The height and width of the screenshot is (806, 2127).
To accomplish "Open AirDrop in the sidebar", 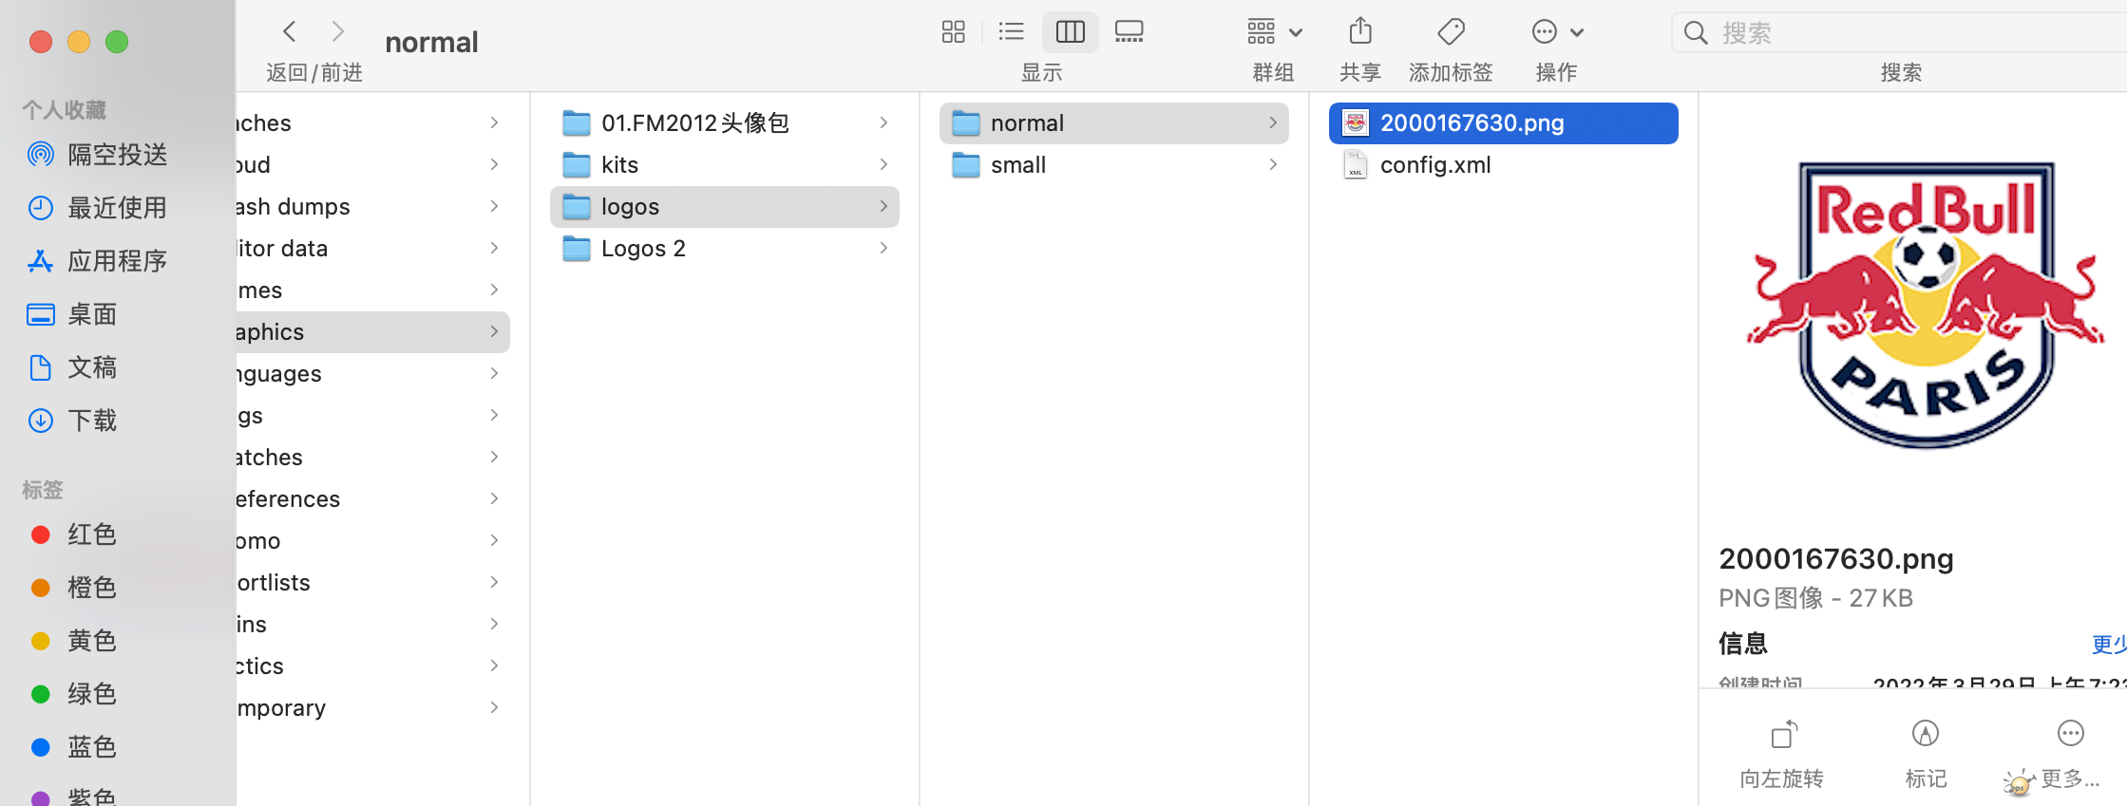I will 116,155.
